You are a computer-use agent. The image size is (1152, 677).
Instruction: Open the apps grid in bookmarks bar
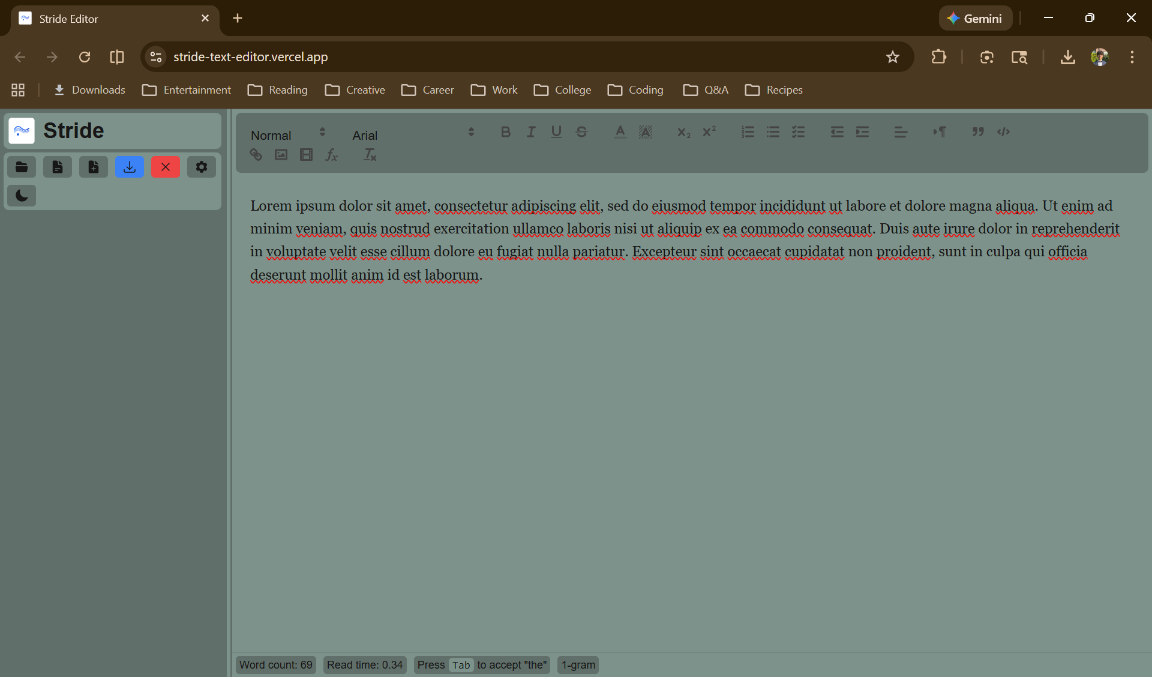[x=18, y=90]
